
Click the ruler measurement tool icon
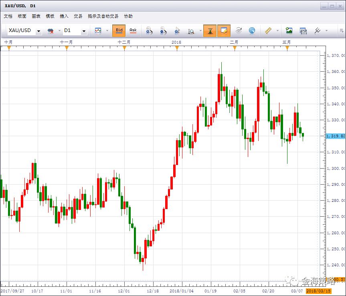click(269, 31)
